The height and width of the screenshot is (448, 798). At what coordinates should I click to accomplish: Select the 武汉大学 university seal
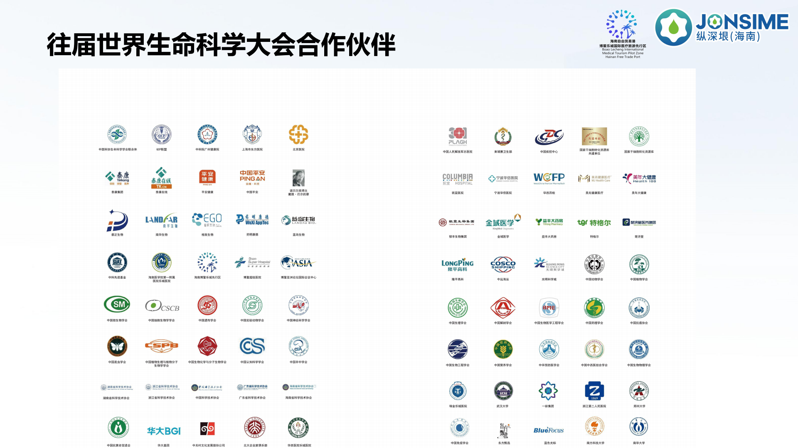point(504,391)
